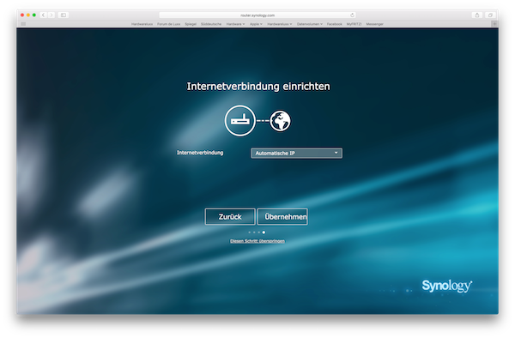Close the Safari window with red button
This screenshot has width=515, height=338.
(x=22, y=15)
